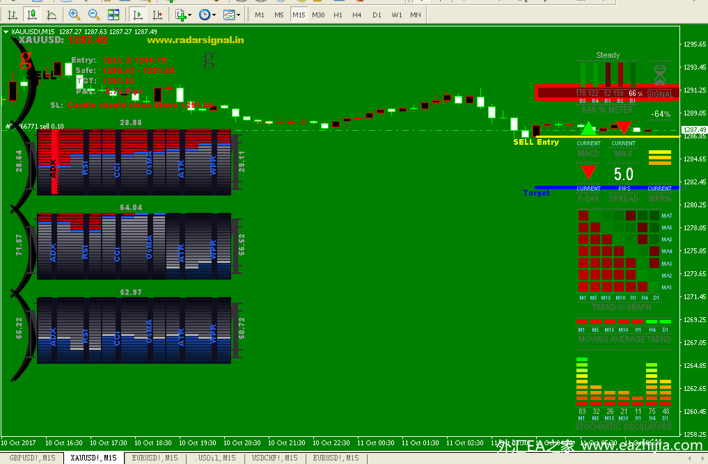Expand the periods dropdown arrow

point(214,15)
